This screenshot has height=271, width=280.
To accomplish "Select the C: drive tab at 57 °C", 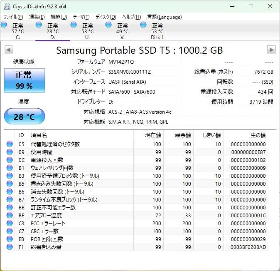I will tap(18, 31).
